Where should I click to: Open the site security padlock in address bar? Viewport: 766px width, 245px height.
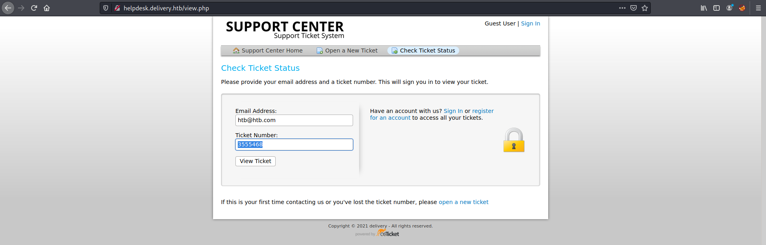coord(117,8)
